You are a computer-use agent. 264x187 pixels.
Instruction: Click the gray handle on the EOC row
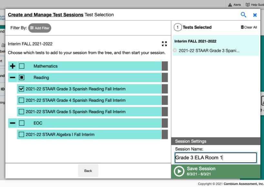(165, 123)
